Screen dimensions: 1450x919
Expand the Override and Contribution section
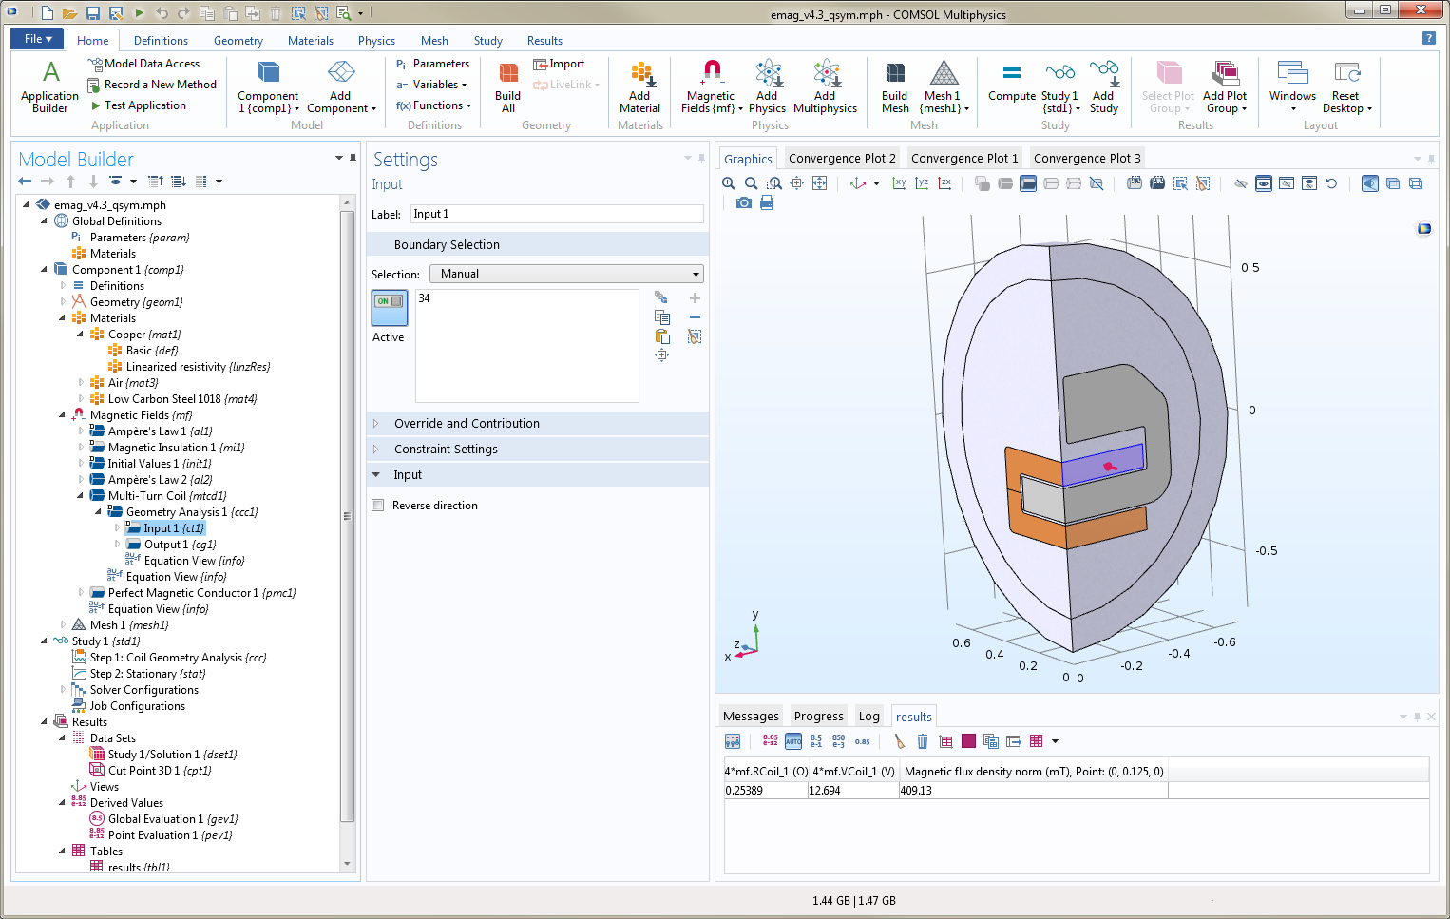467,424
